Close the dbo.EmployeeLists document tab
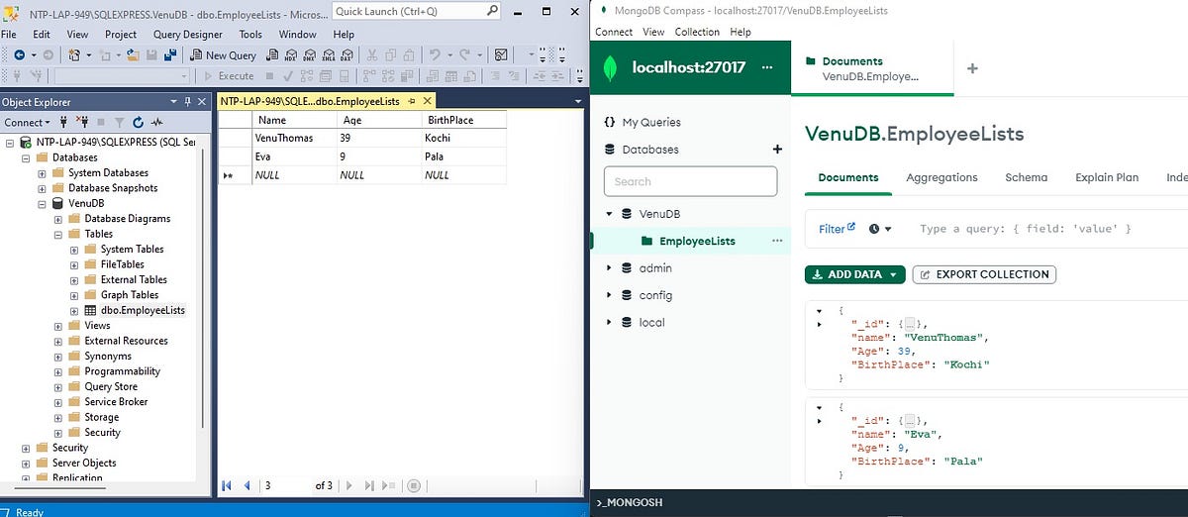 [428, 101]
